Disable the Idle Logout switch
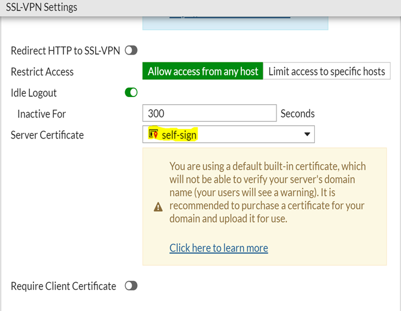 (131, 93)
